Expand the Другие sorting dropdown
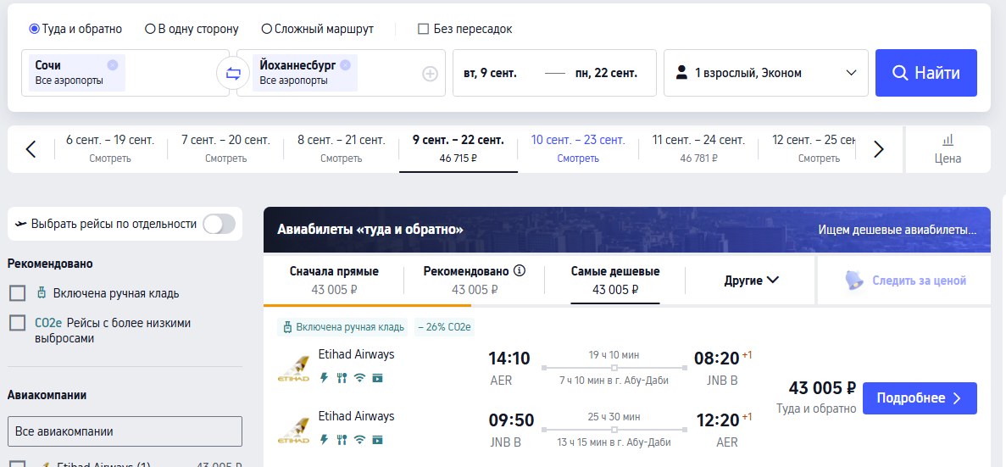 click(x=751, y=281)
